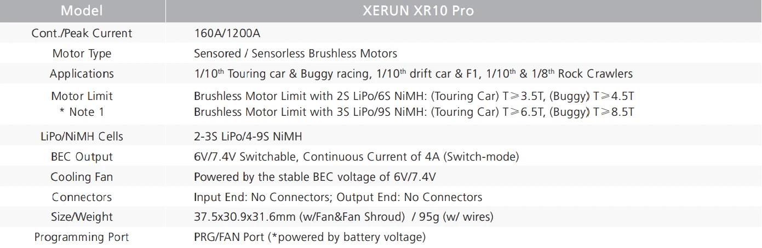Click the * Note 1 reference
The width and height of the screenshot is (762, 248).
coord(82,112)
